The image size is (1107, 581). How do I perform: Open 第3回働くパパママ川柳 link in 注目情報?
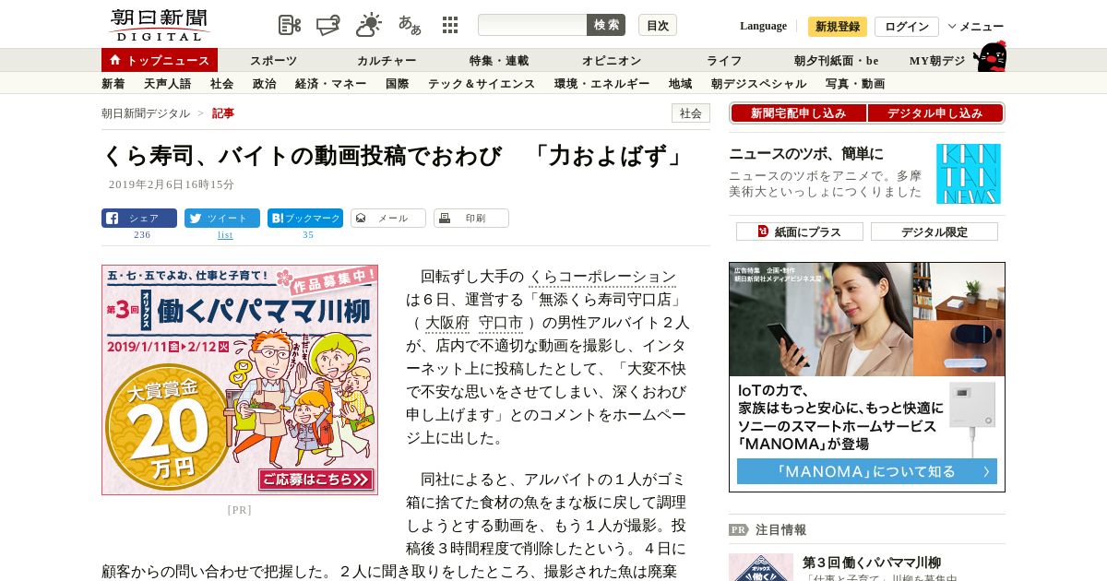(x=872, y=563)
